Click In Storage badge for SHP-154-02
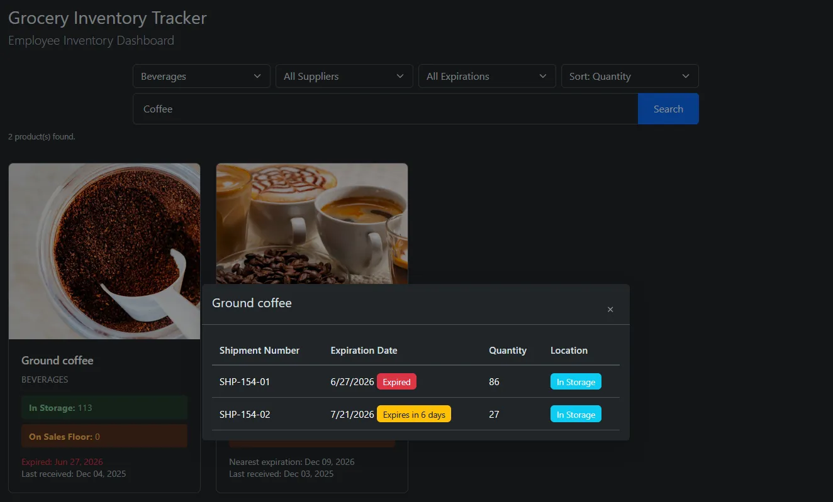Viewport: 833px width, 502px height. click(x=576, y=415)
